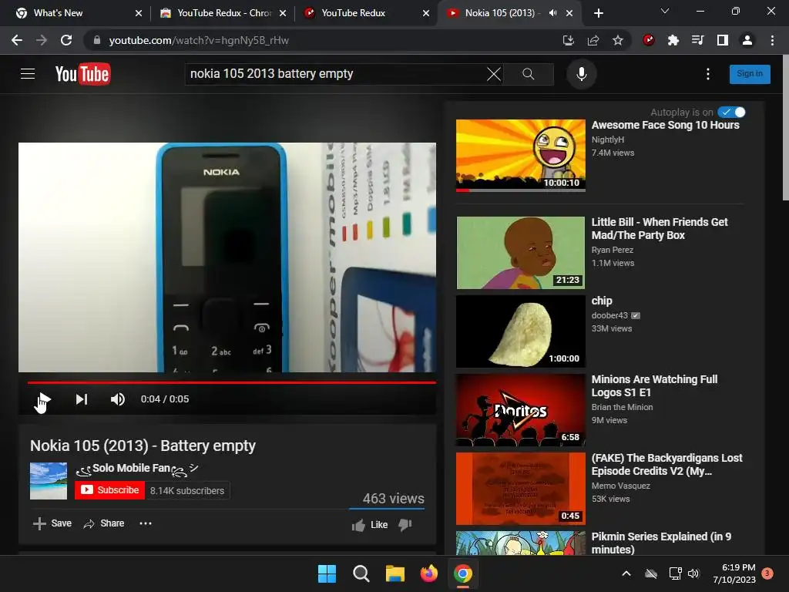Open Minions Doritos video thumbnail
This screenshot has width=789, height=592.
pos(520,410)
